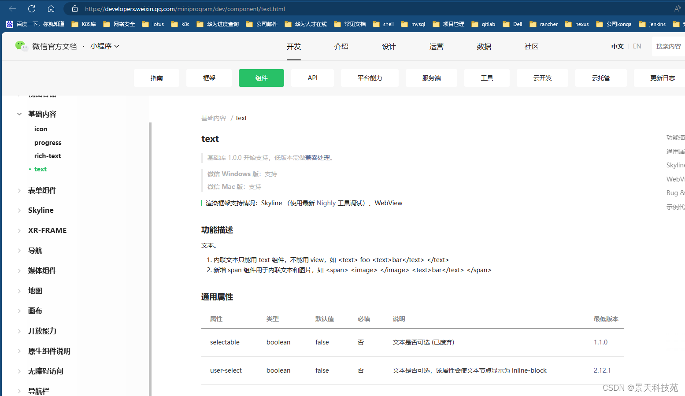Follow the 兼容处理 link
685x396 pixels.
point(318,158)
